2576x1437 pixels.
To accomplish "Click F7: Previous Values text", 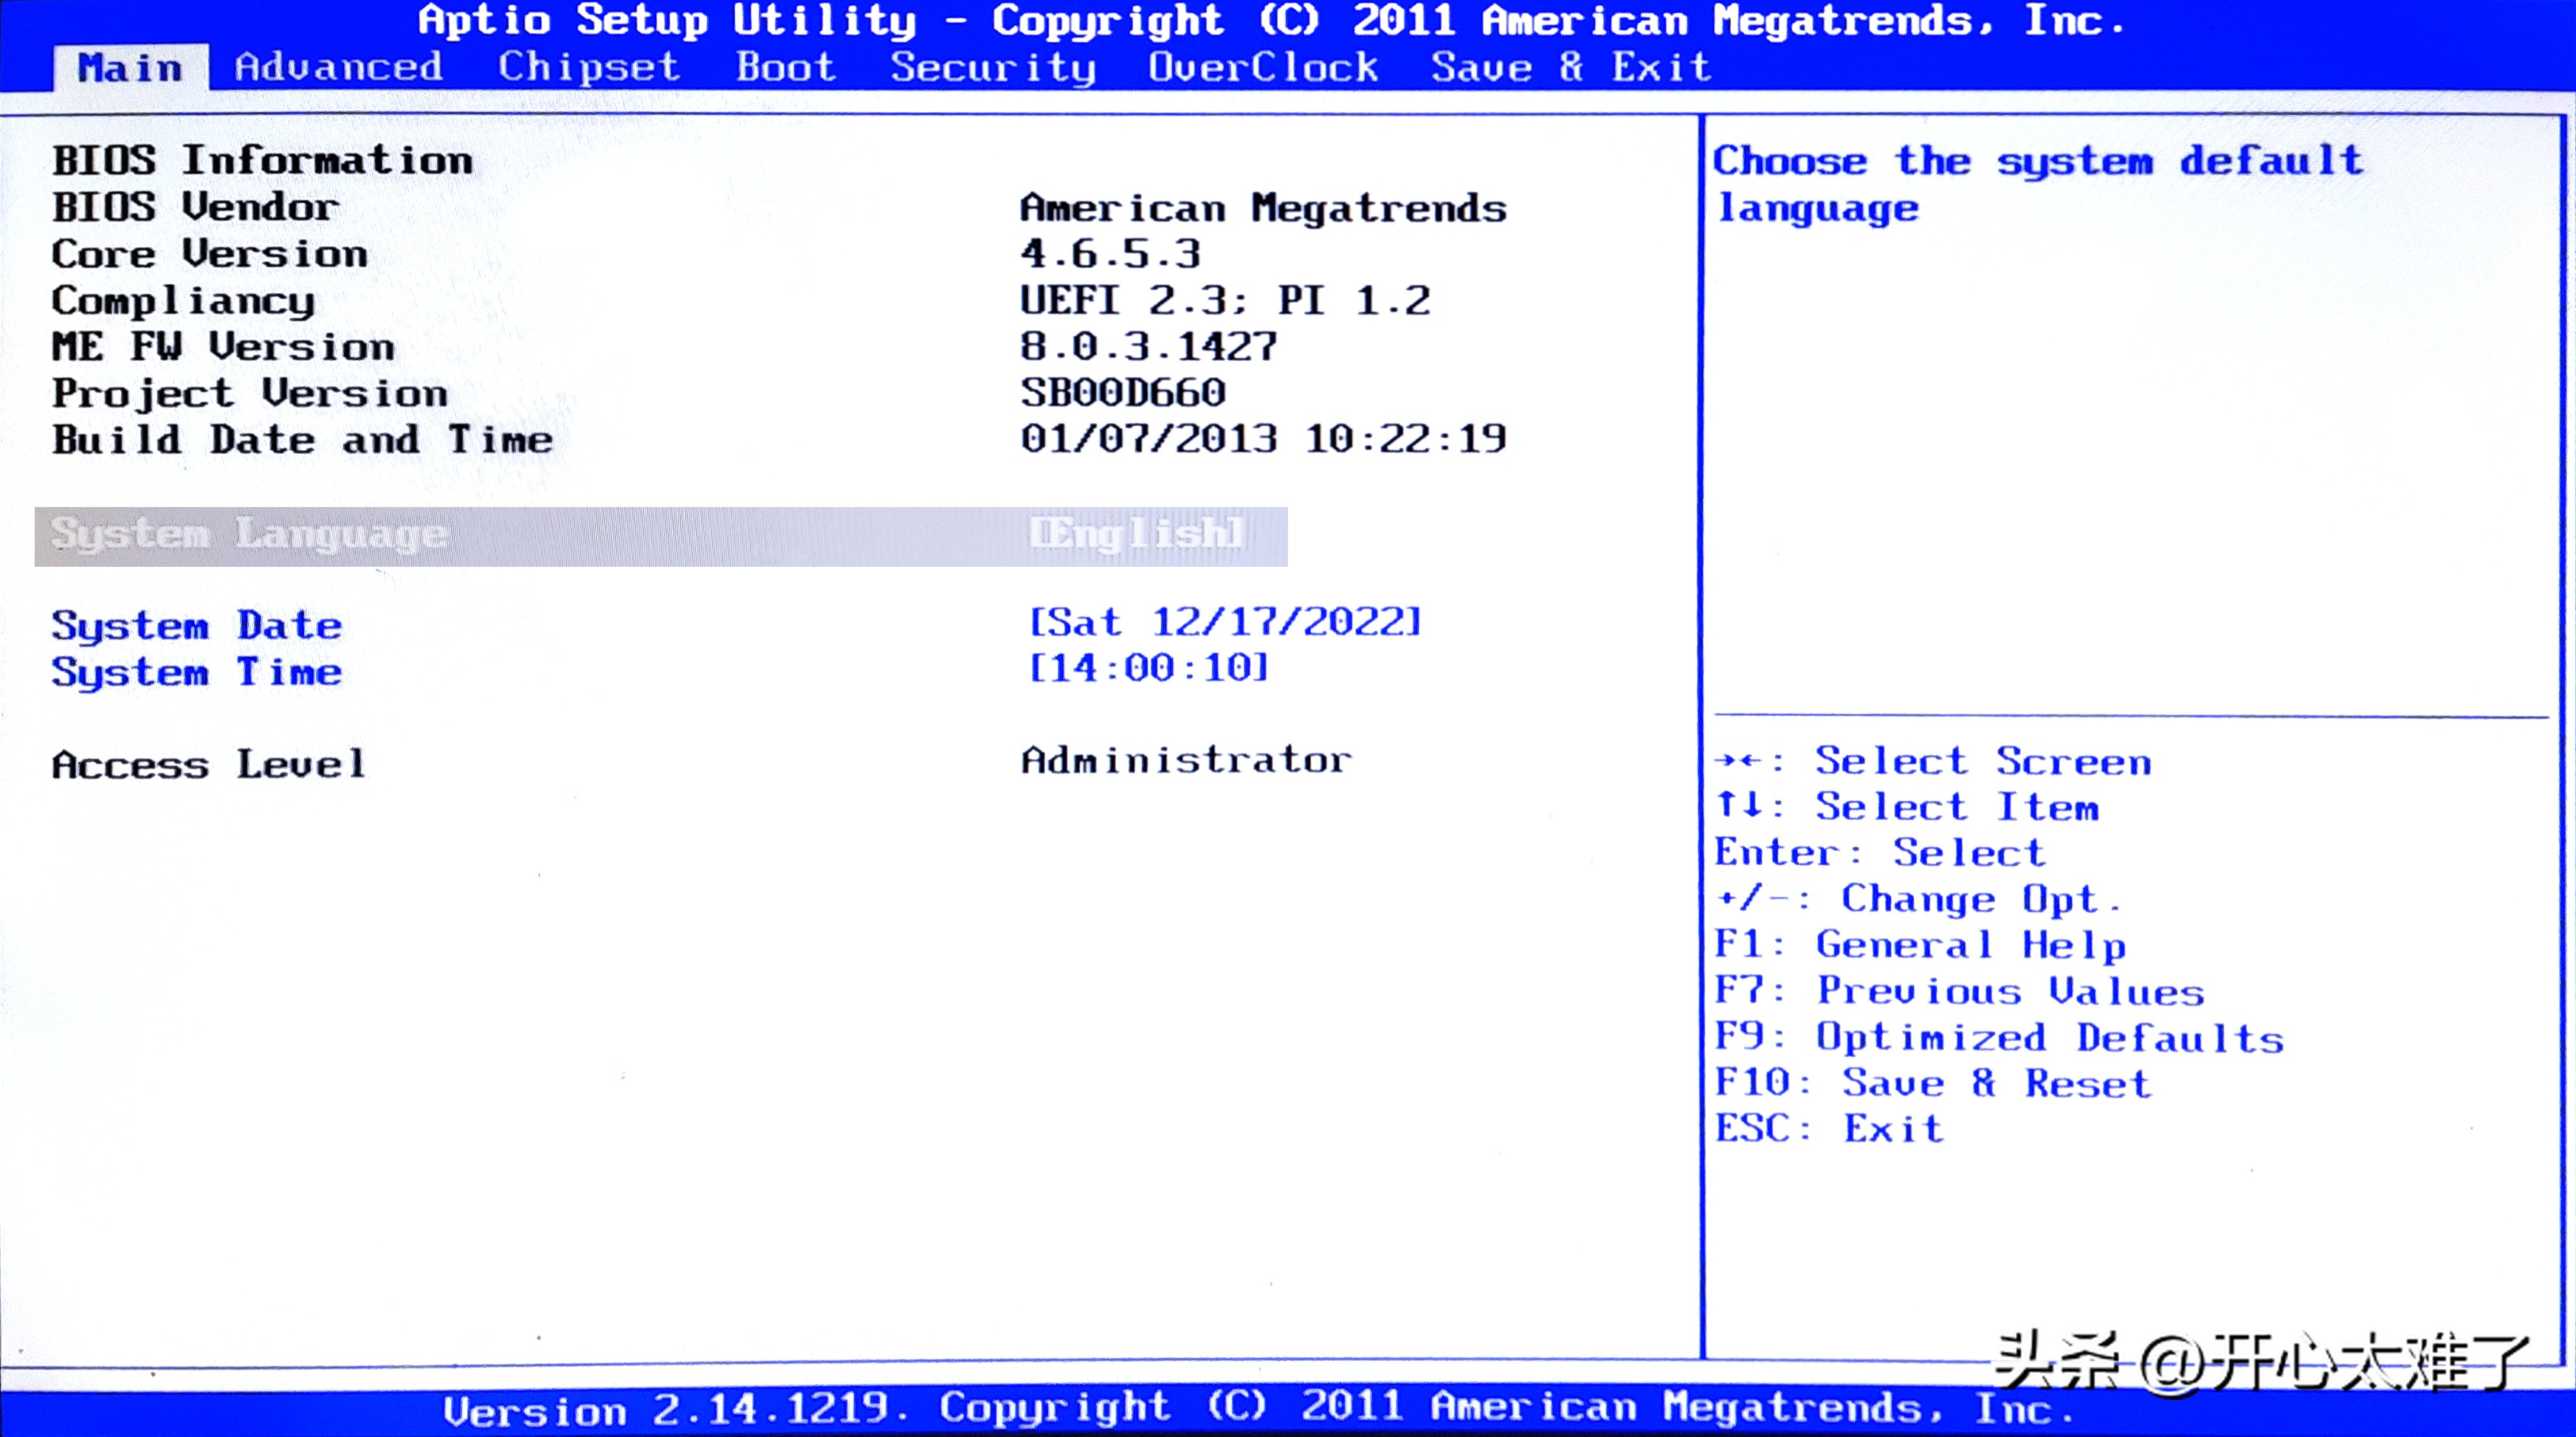I will tap(1958, 991).
